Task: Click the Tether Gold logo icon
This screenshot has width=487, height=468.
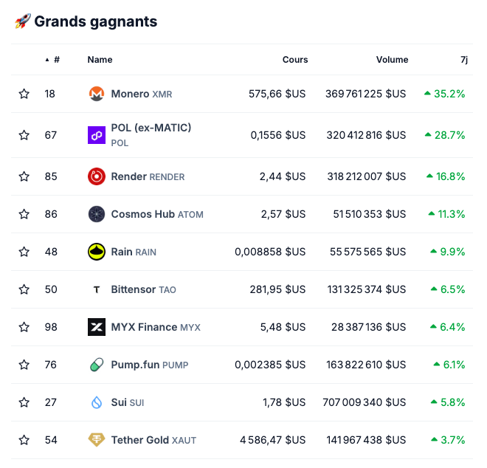Action: point(97,440)
